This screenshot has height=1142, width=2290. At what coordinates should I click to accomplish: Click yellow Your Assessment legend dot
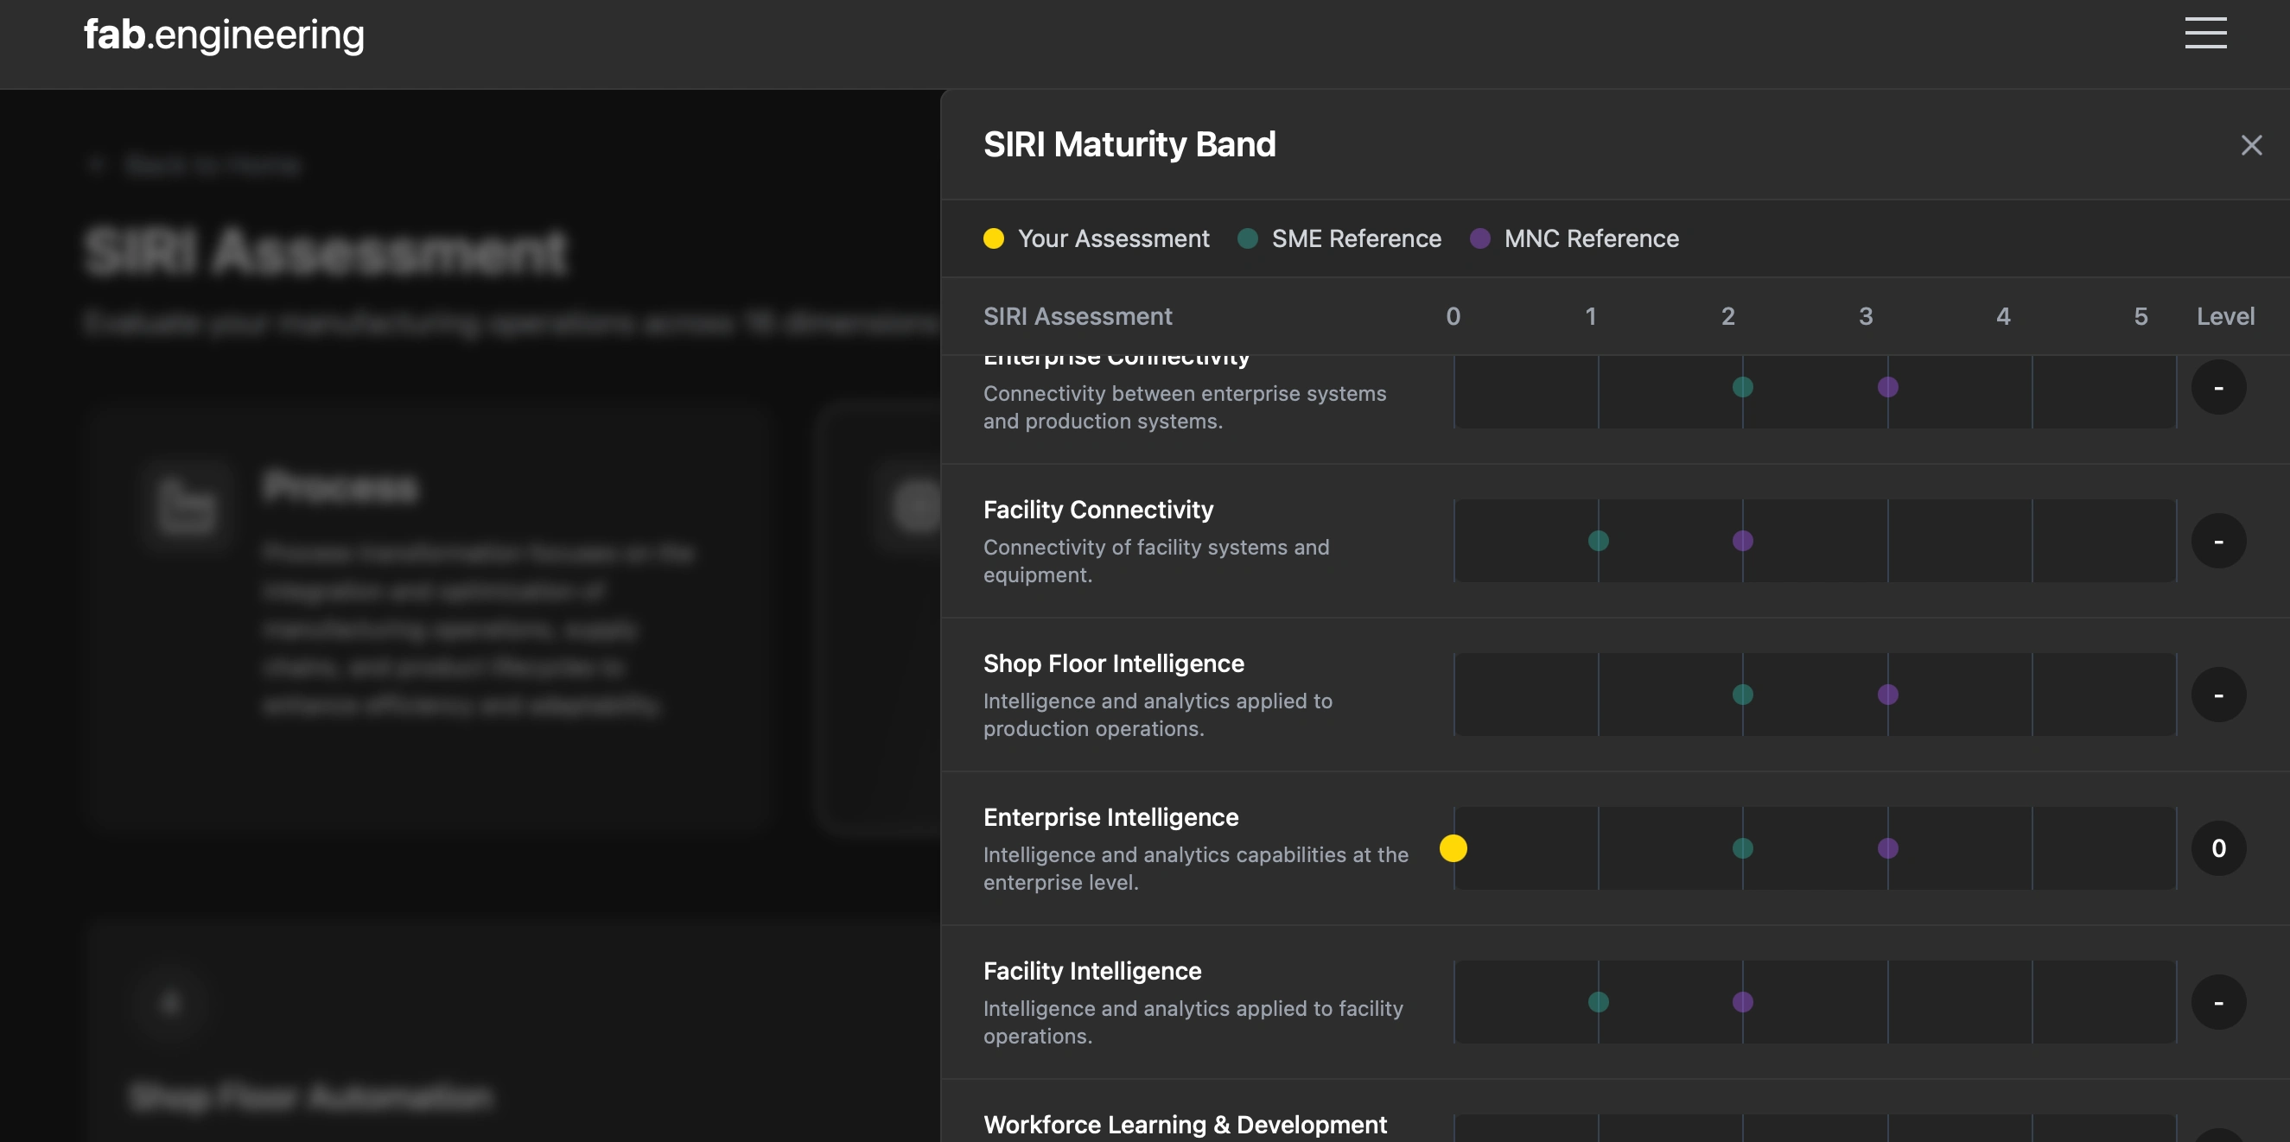coord(993,238)
